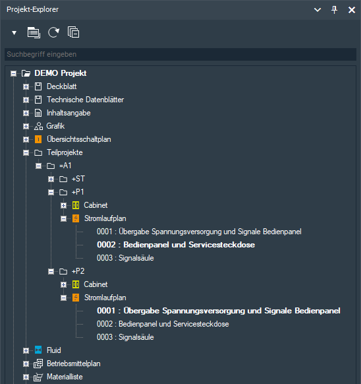Click the orange Übersichtsschaltplan icon

coord(38,139)
